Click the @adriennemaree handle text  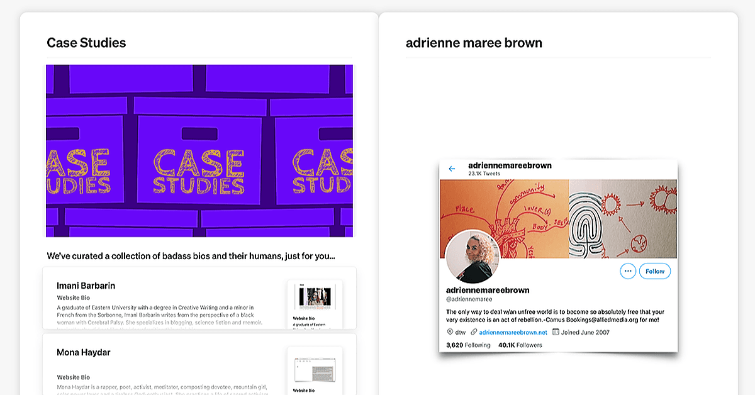click(469, 299)
